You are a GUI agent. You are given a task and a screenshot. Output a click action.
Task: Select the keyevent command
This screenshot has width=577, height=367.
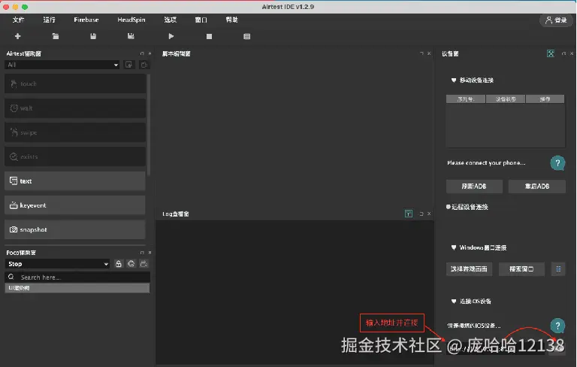(x=74, y=205)
